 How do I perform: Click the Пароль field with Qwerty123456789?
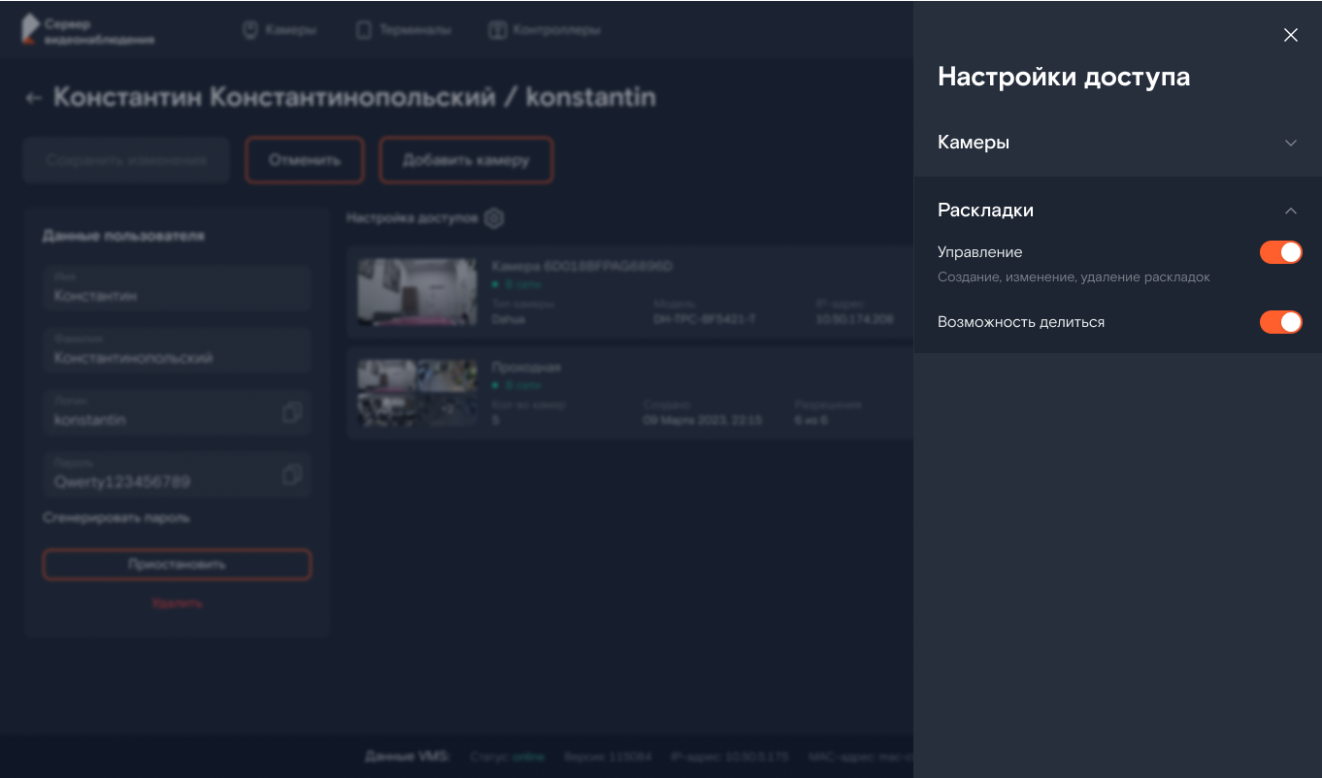pos(177,474)
